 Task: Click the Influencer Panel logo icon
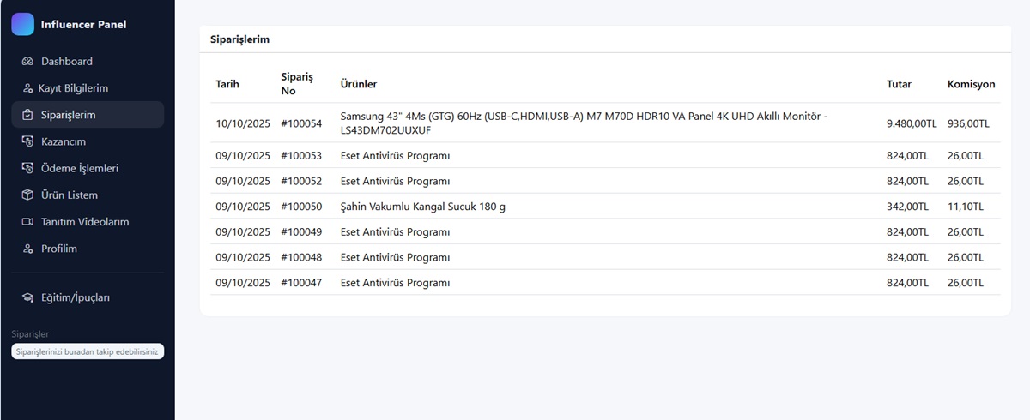pyautogui.click(x=23, y=25)
